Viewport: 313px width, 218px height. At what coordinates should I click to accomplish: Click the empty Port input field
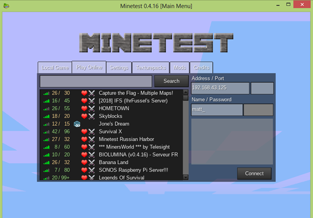(262, 88)
